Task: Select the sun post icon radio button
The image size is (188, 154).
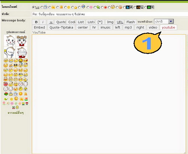Action: click(50, 7)
